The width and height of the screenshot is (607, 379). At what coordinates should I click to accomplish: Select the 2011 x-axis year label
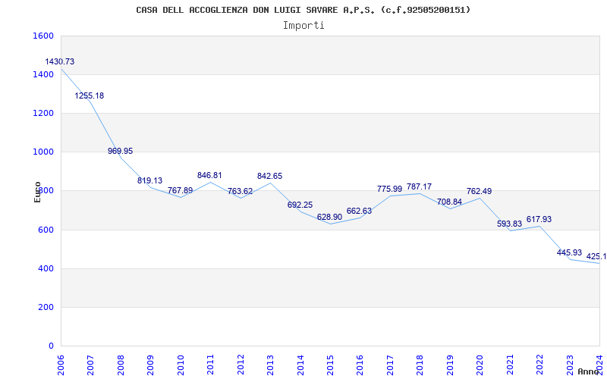[x=210, y=365]
